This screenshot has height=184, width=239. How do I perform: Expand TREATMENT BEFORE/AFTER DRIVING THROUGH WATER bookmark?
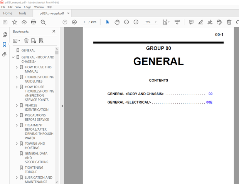pyautogui.click(x=17, y=125)
